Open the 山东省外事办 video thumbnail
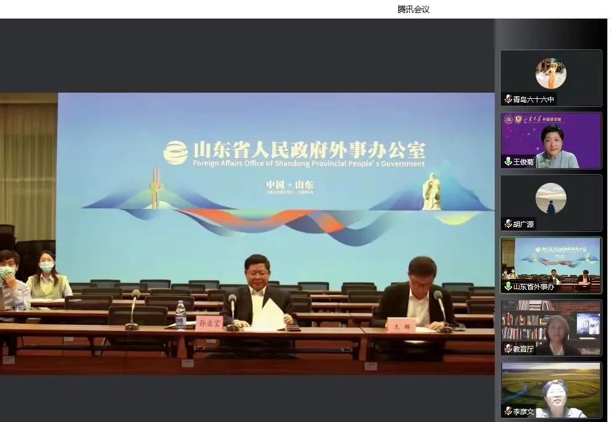 551,265
